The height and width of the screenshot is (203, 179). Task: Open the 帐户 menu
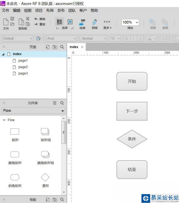pyautogui.click(x=83, y=10)
